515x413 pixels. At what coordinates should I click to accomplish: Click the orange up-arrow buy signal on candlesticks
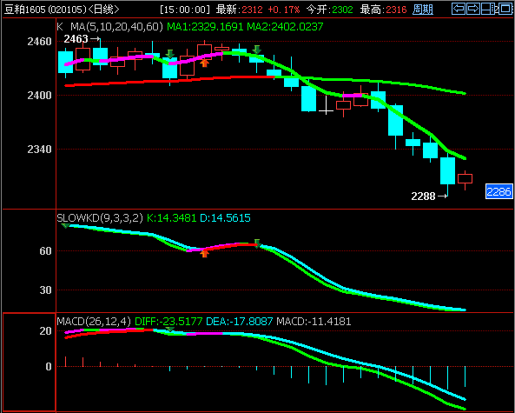[204, 63]
